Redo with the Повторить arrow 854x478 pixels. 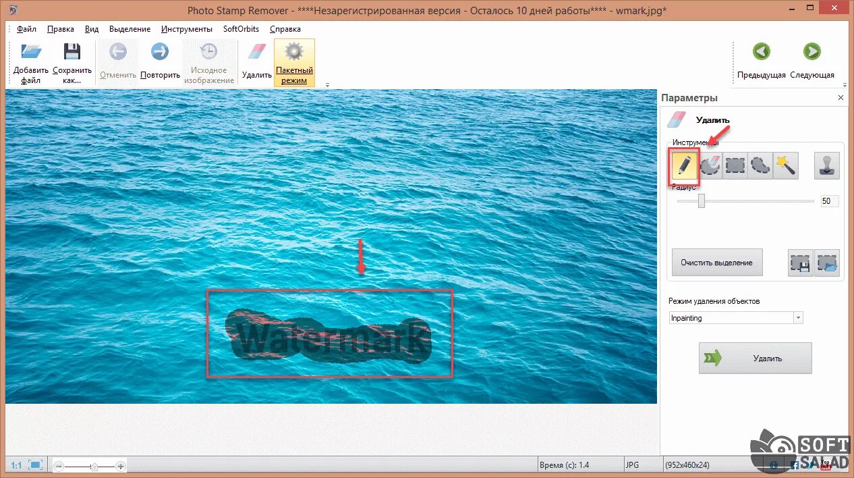[x=160, y=63]
